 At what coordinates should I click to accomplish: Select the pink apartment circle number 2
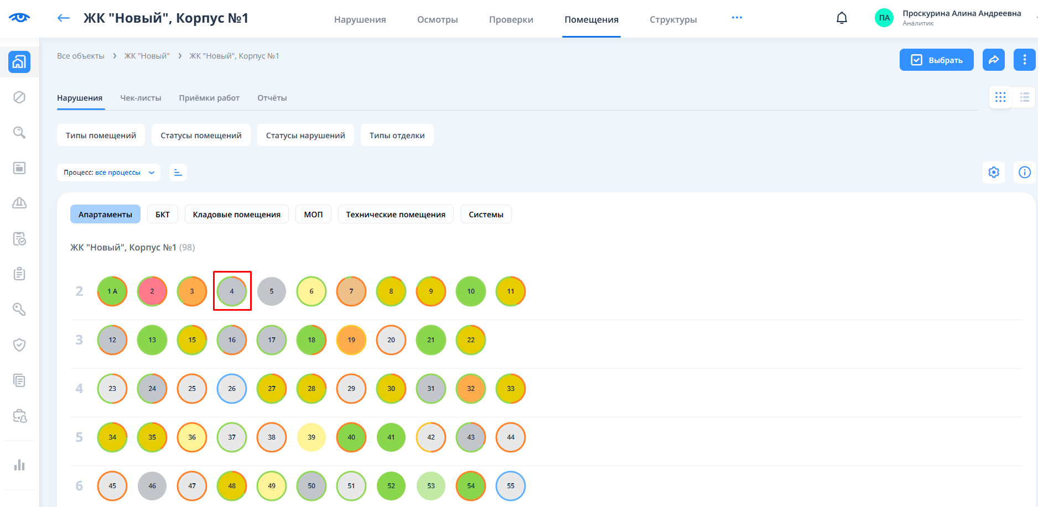click(152, 291)
